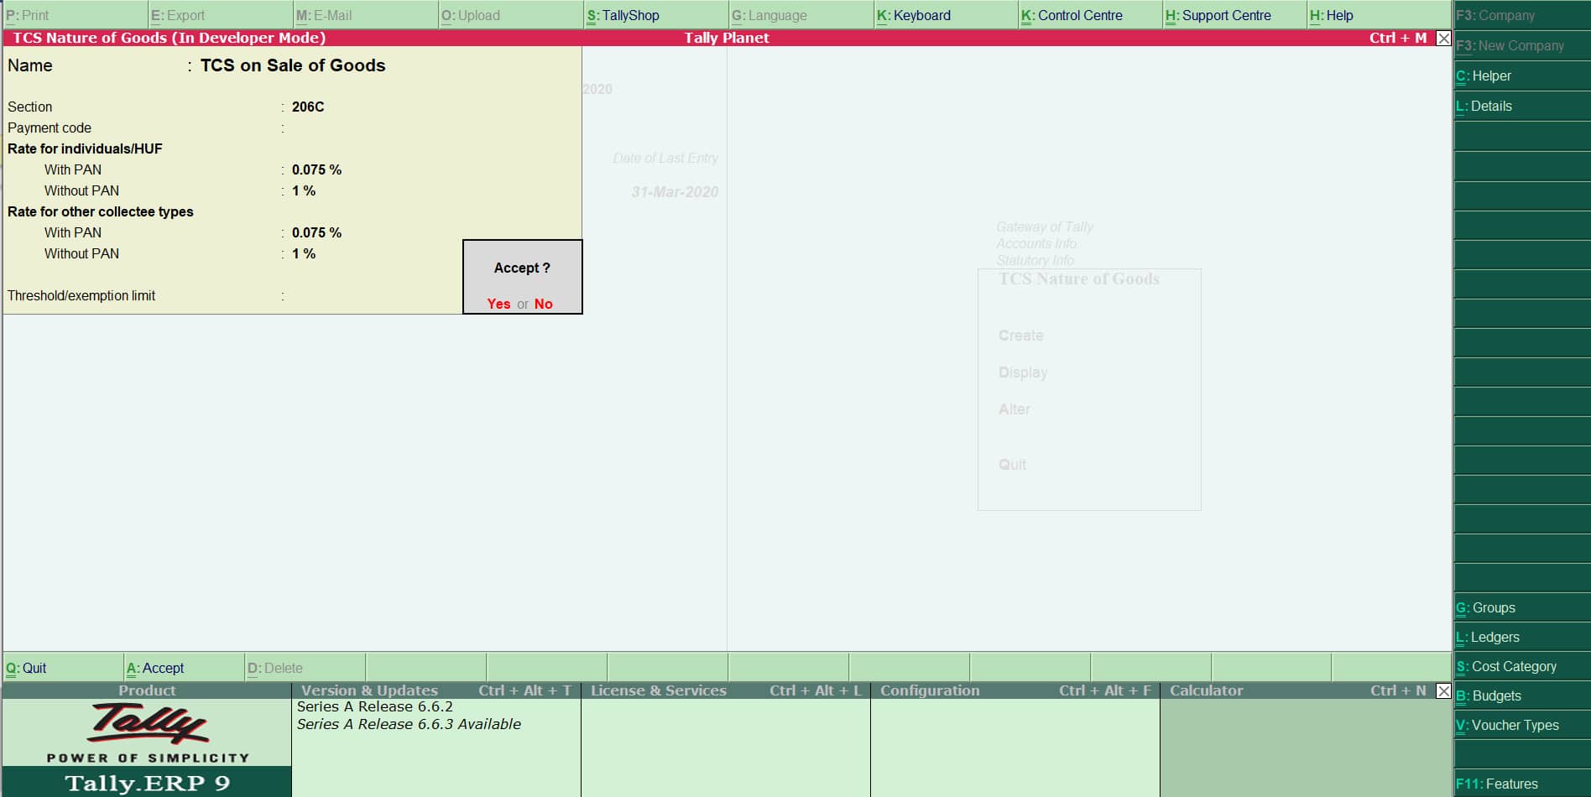1591x797 pixels.
Task: Click F11: Features button
Action: point(1522,784)
